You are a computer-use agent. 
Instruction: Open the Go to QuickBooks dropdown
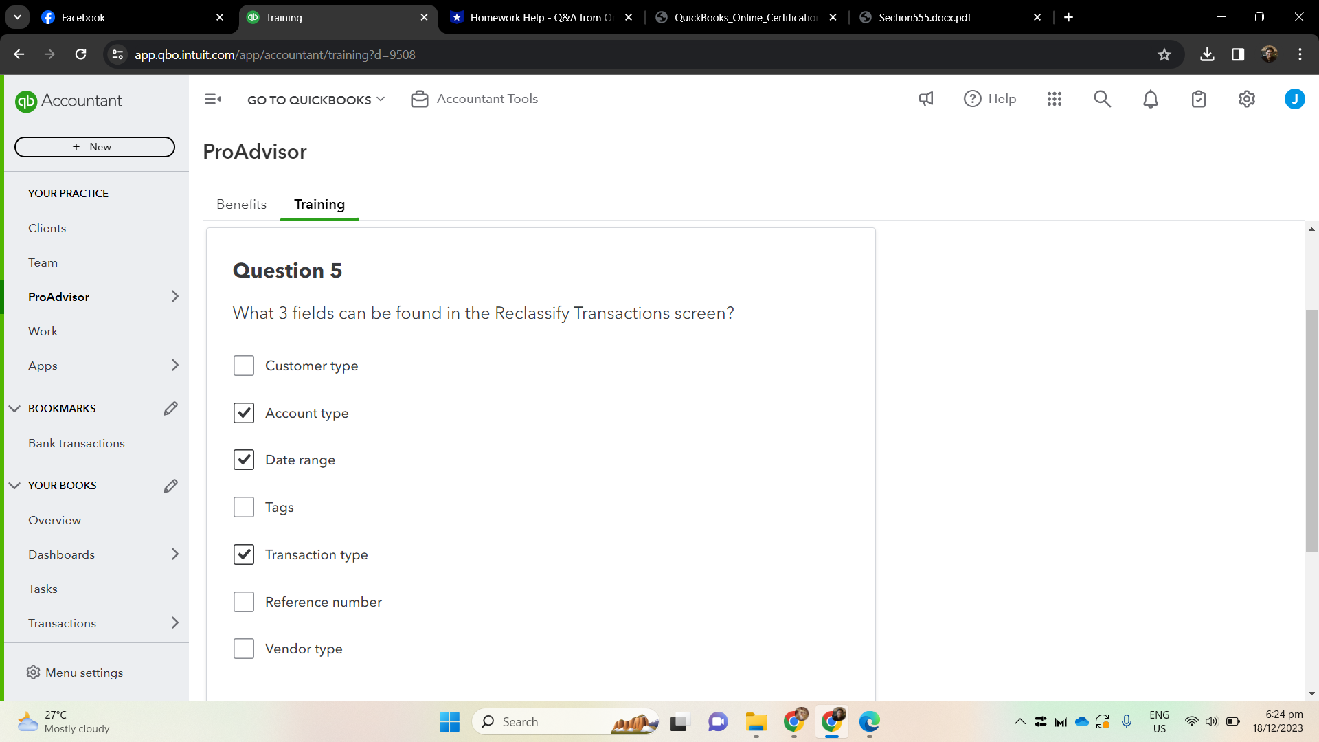click(316, 100)
